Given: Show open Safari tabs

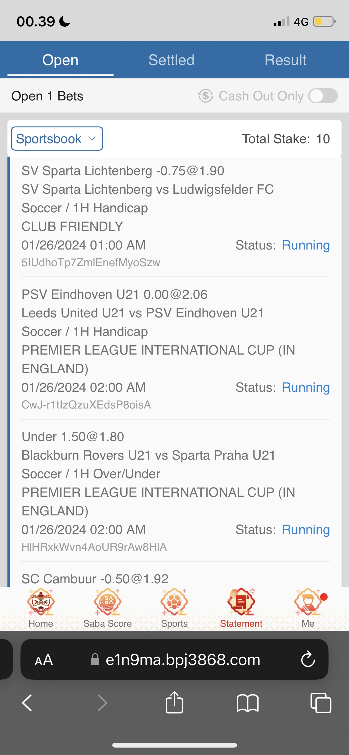Looking at the screenshot, I should [x=321, y=703].
